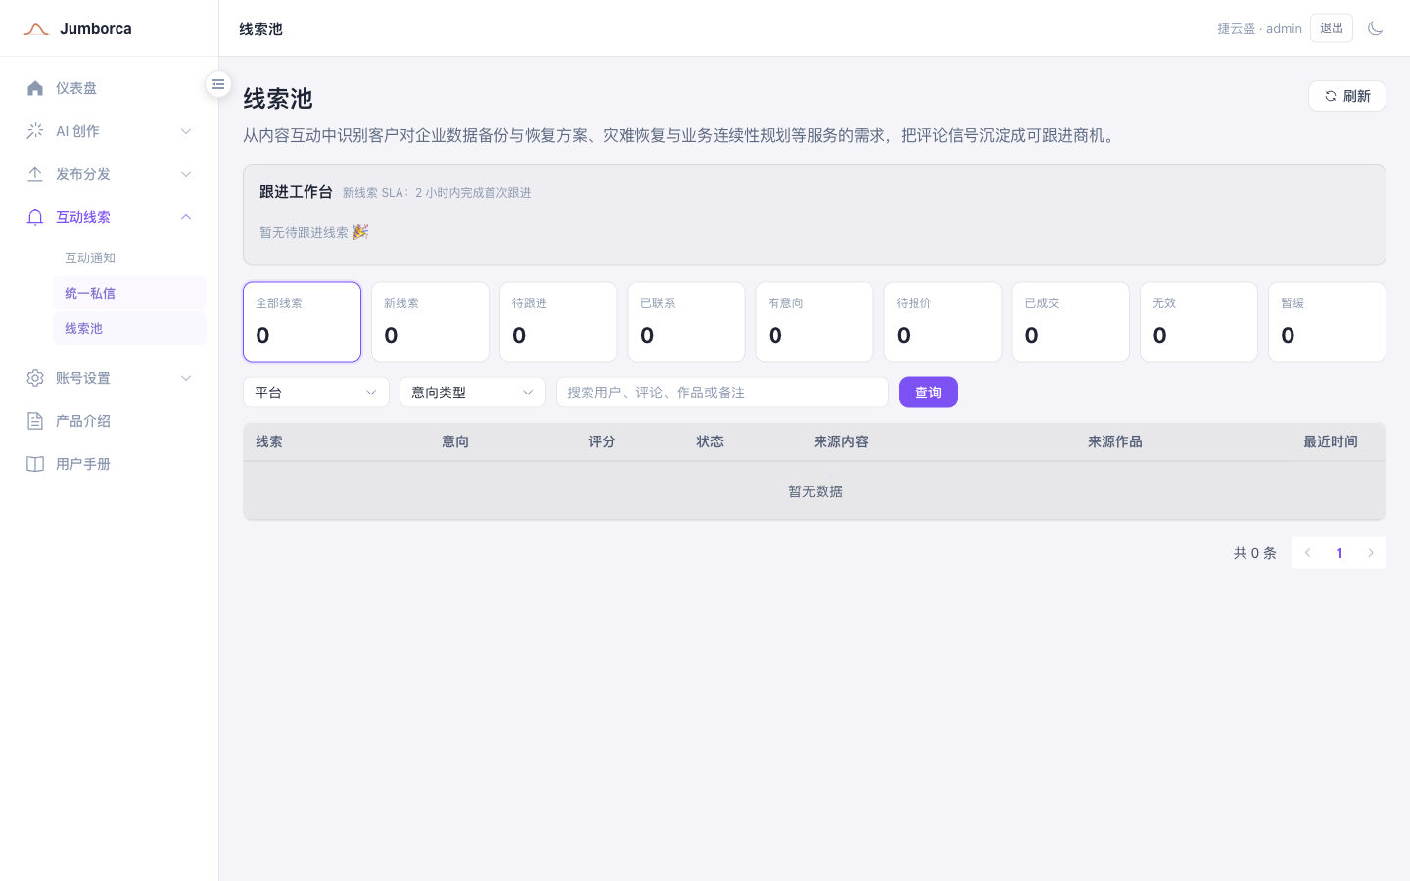Image resolution: width=1410 pixels, height=881 pixels.
Task: Expand the 发布分发 menu chevron
Action: [186, 174]
